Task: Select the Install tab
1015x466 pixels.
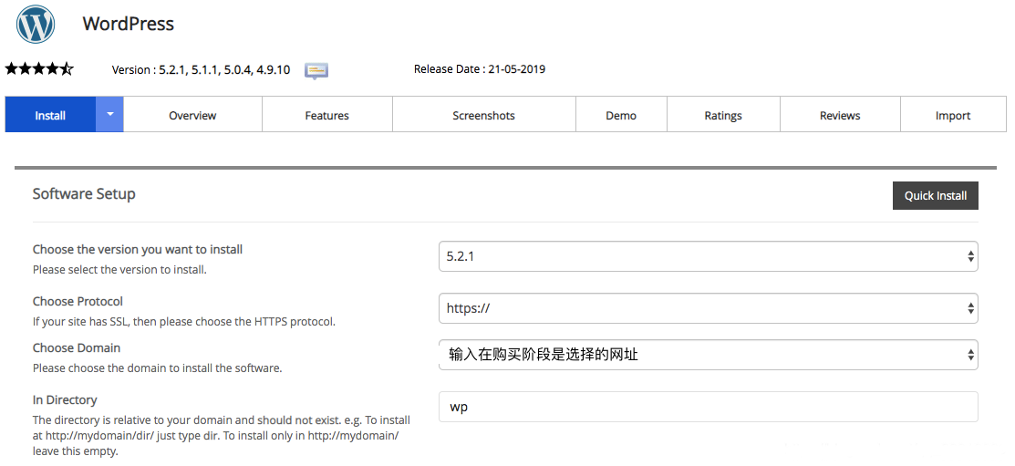Action: [x=50, y=115]
